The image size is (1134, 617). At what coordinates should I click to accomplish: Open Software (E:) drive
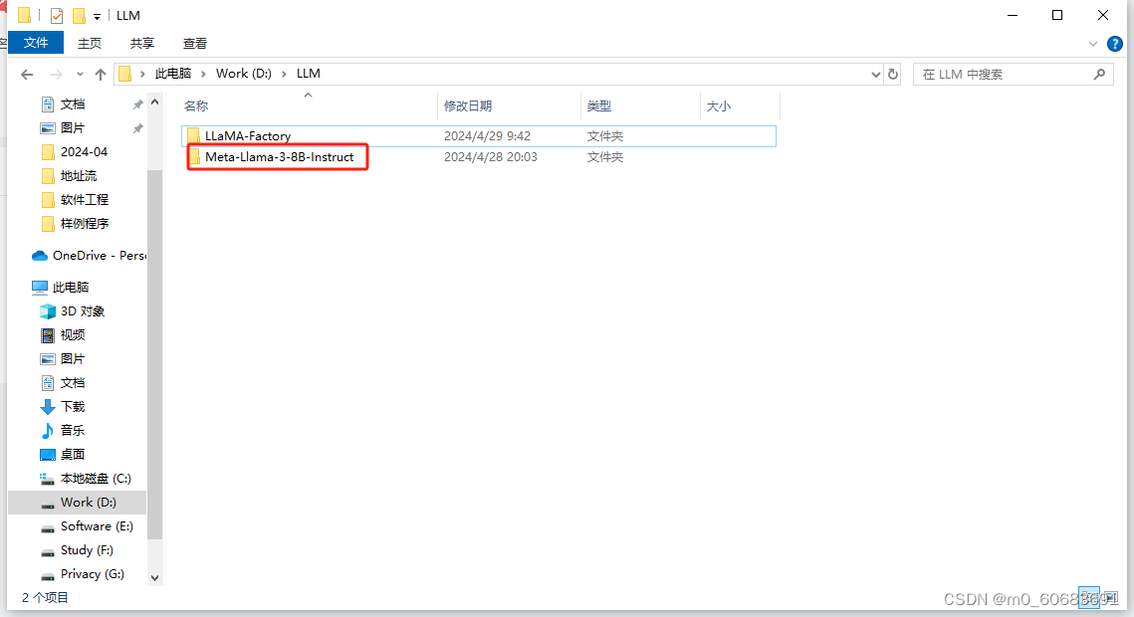coord(97,526)
